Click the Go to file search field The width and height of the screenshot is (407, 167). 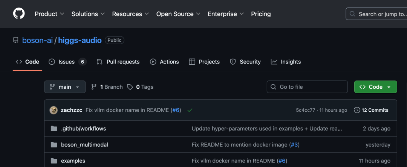307,87
